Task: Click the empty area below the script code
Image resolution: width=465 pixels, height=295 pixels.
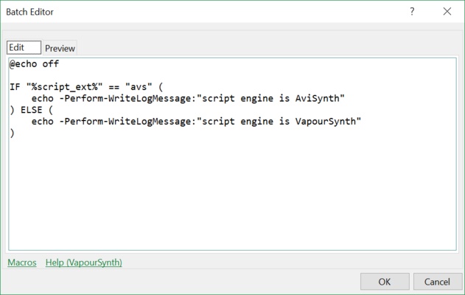Action: [221, 199]
